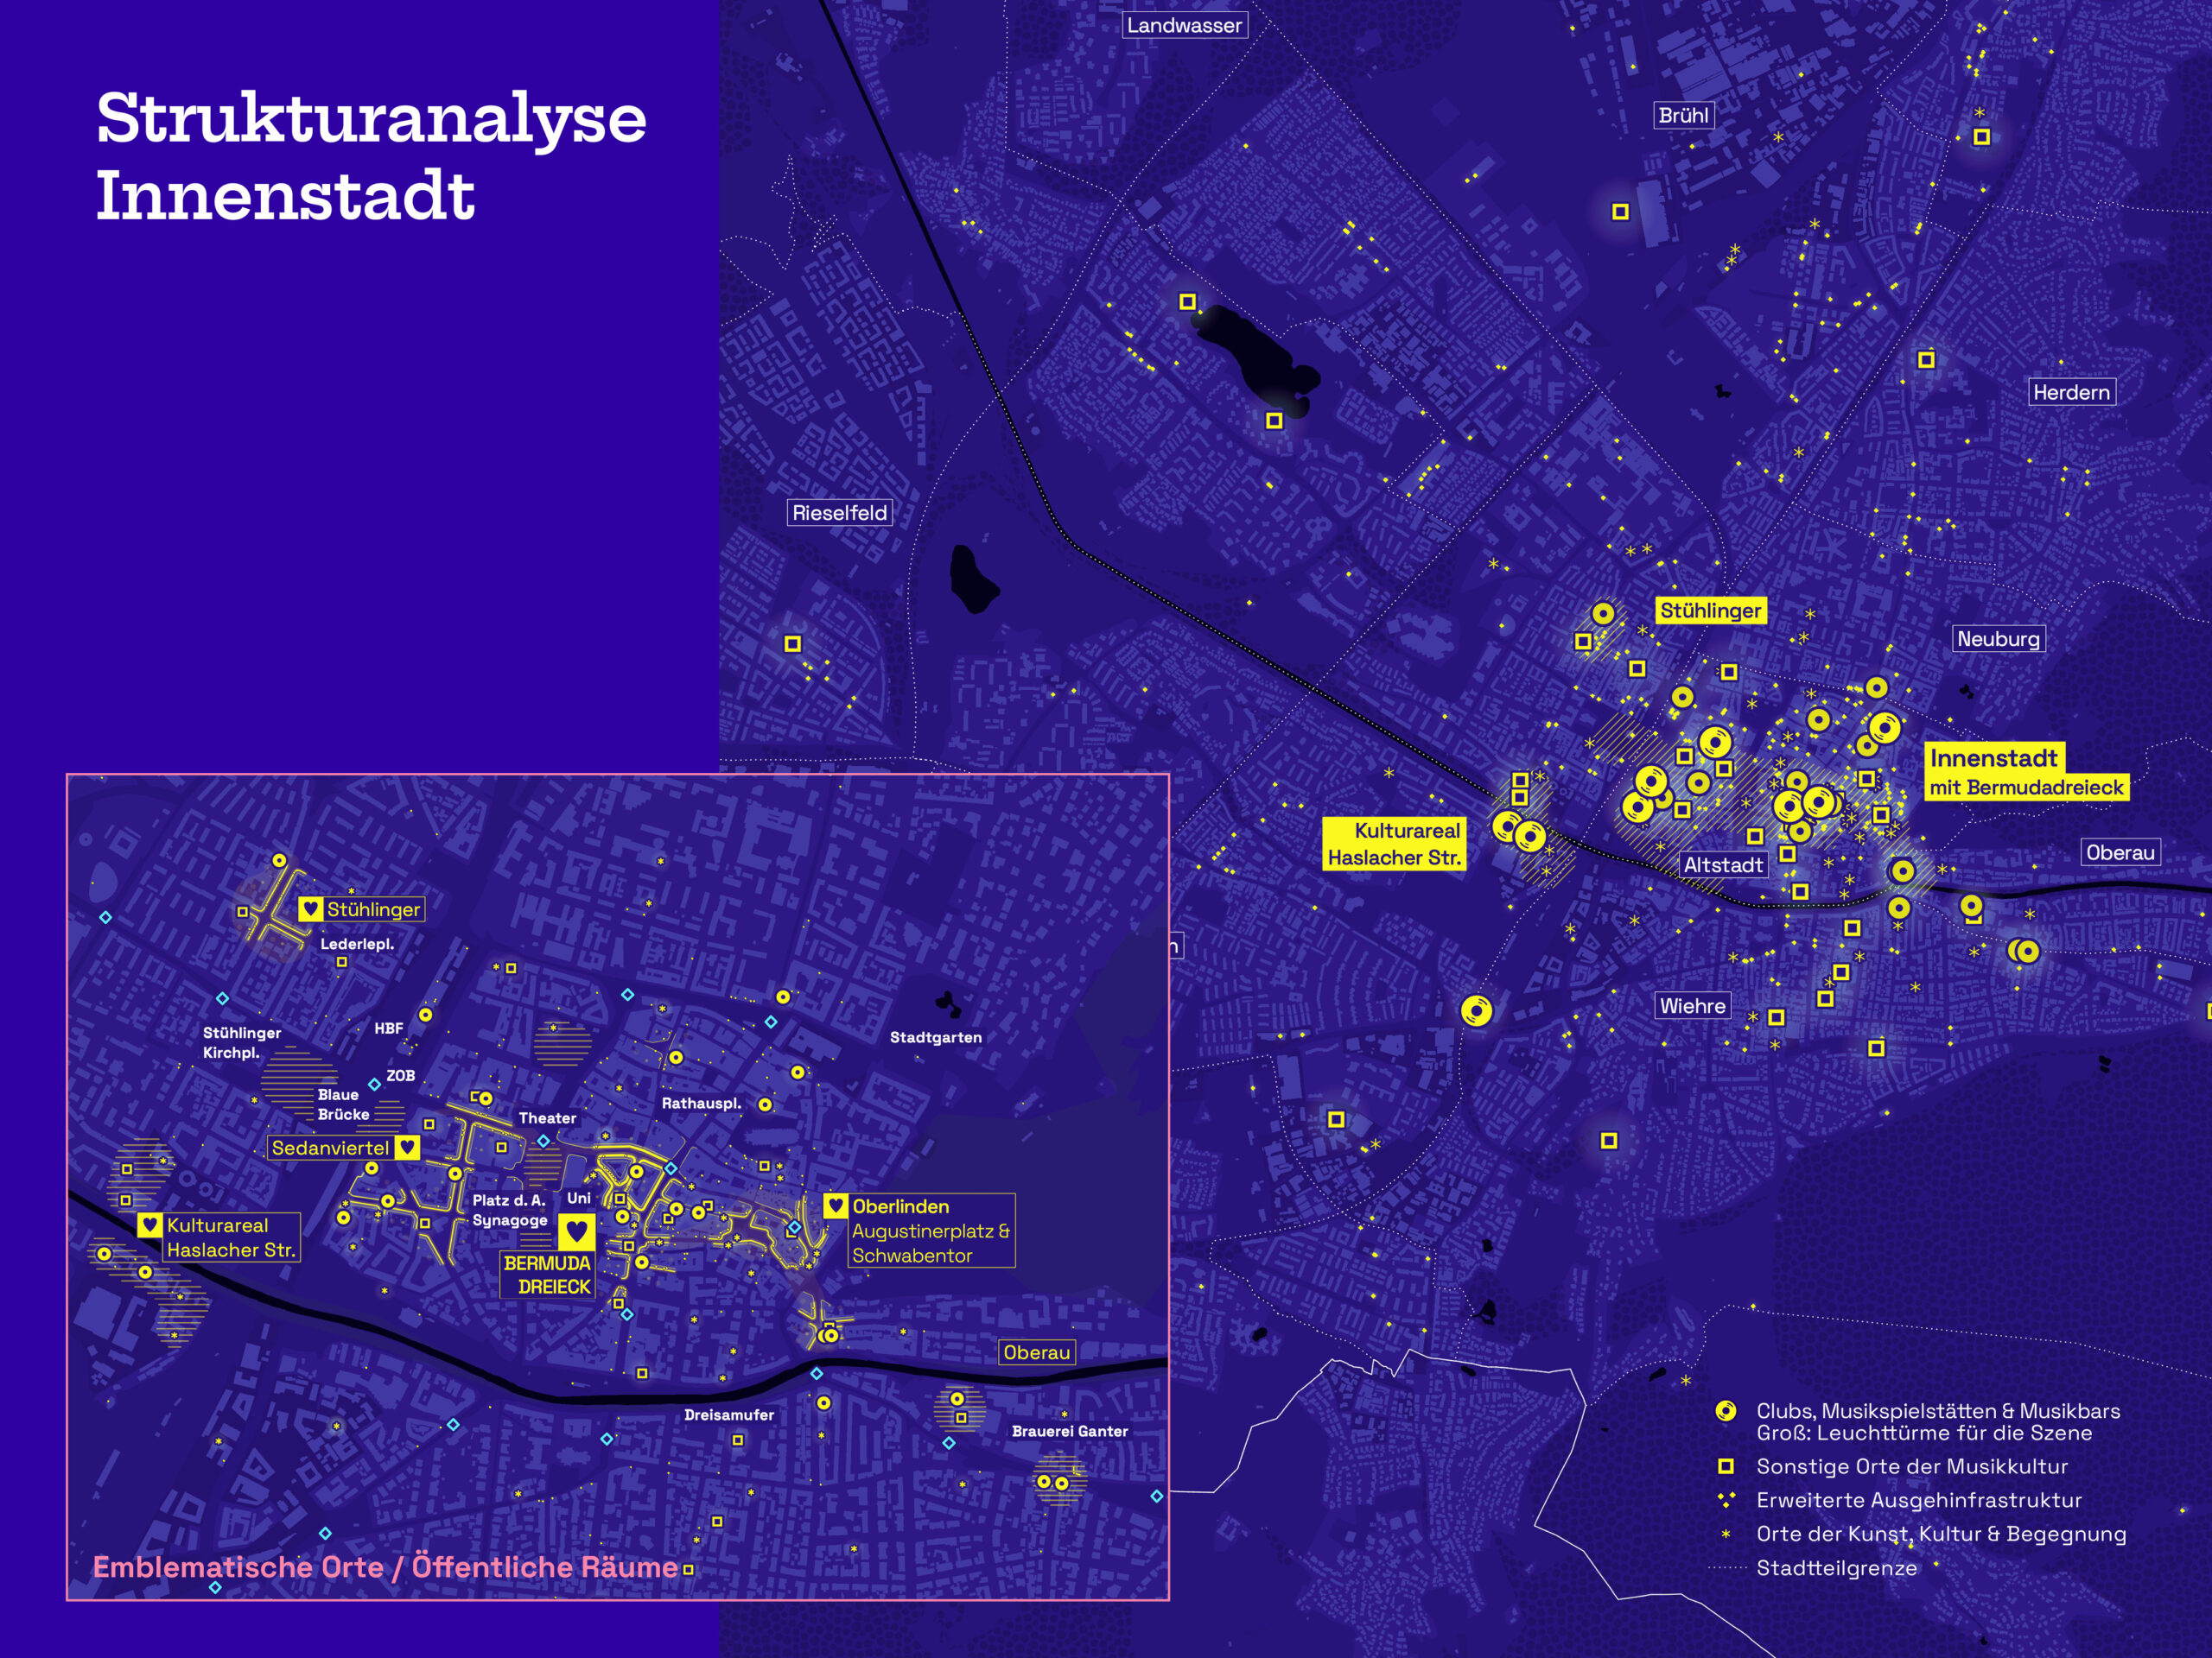The image size is (2212, 1658).
Task: Click the heart icon next to Oberlinden
Action: coord(836,1206)
